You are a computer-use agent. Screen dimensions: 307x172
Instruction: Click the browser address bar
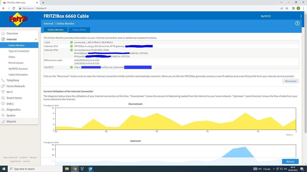pos(154,8)
